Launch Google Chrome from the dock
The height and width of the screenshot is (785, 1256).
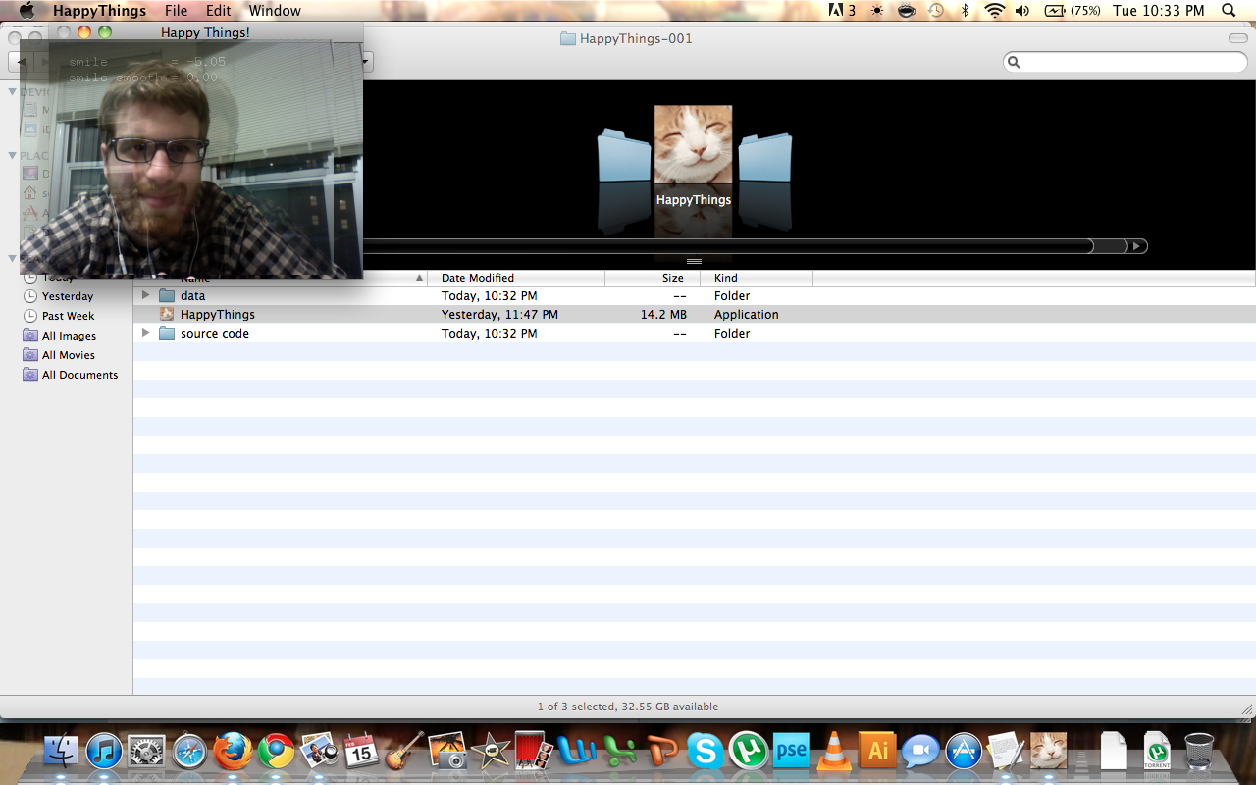coord(276,752)
